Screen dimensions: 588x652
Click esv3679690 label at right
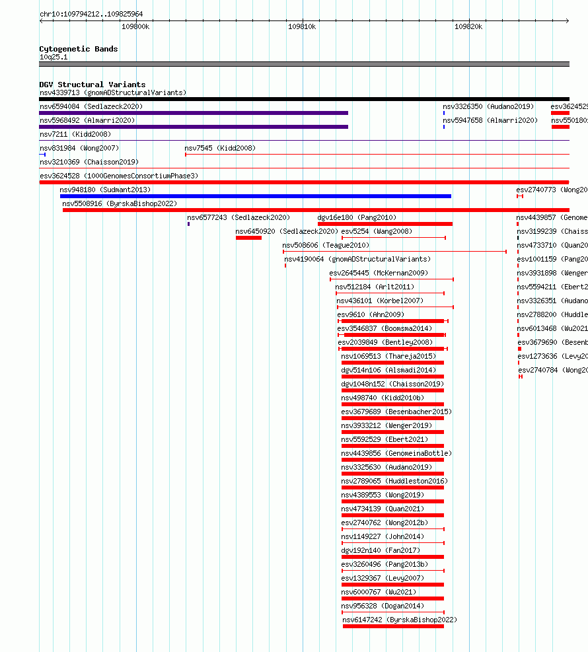(552, 342)
